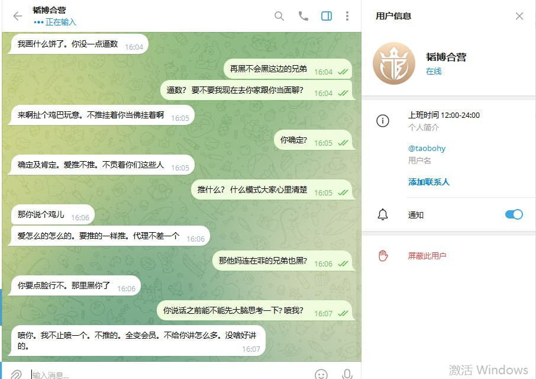Image resolution: width=536 pixels, height=379 pixels.
Task: Turn off notifications toggle switch
Action: point(514,214)
